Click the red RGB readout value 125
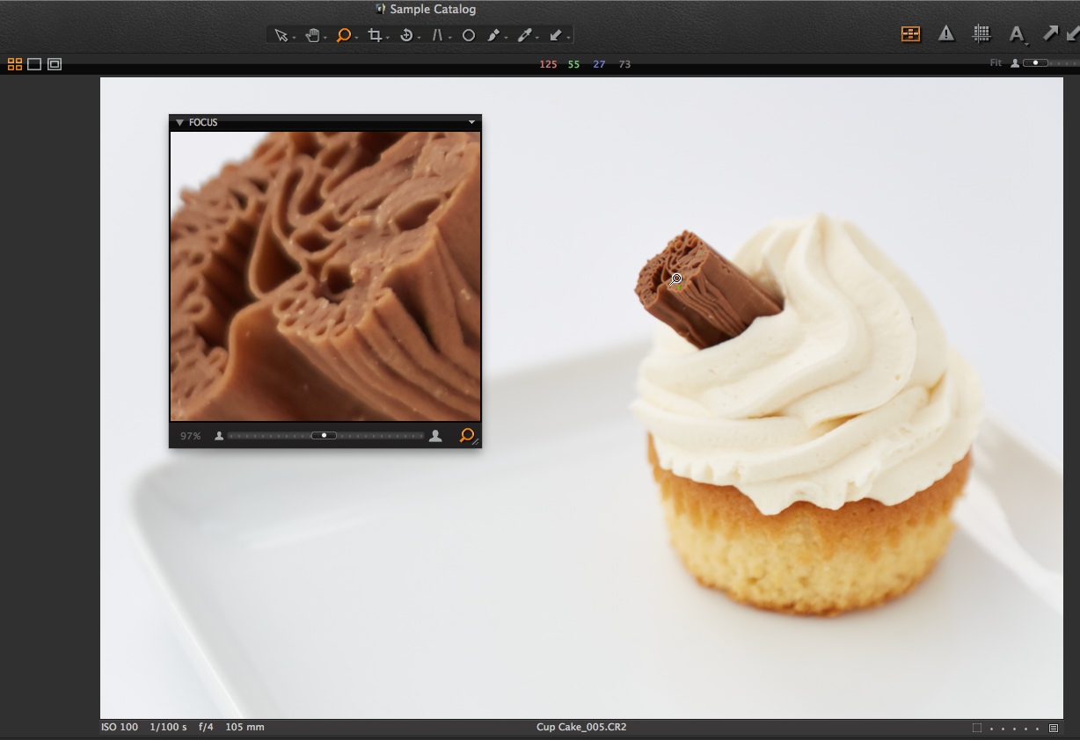Image resolution: width=1080 pixels, height=740 pixels. [548, 64]
